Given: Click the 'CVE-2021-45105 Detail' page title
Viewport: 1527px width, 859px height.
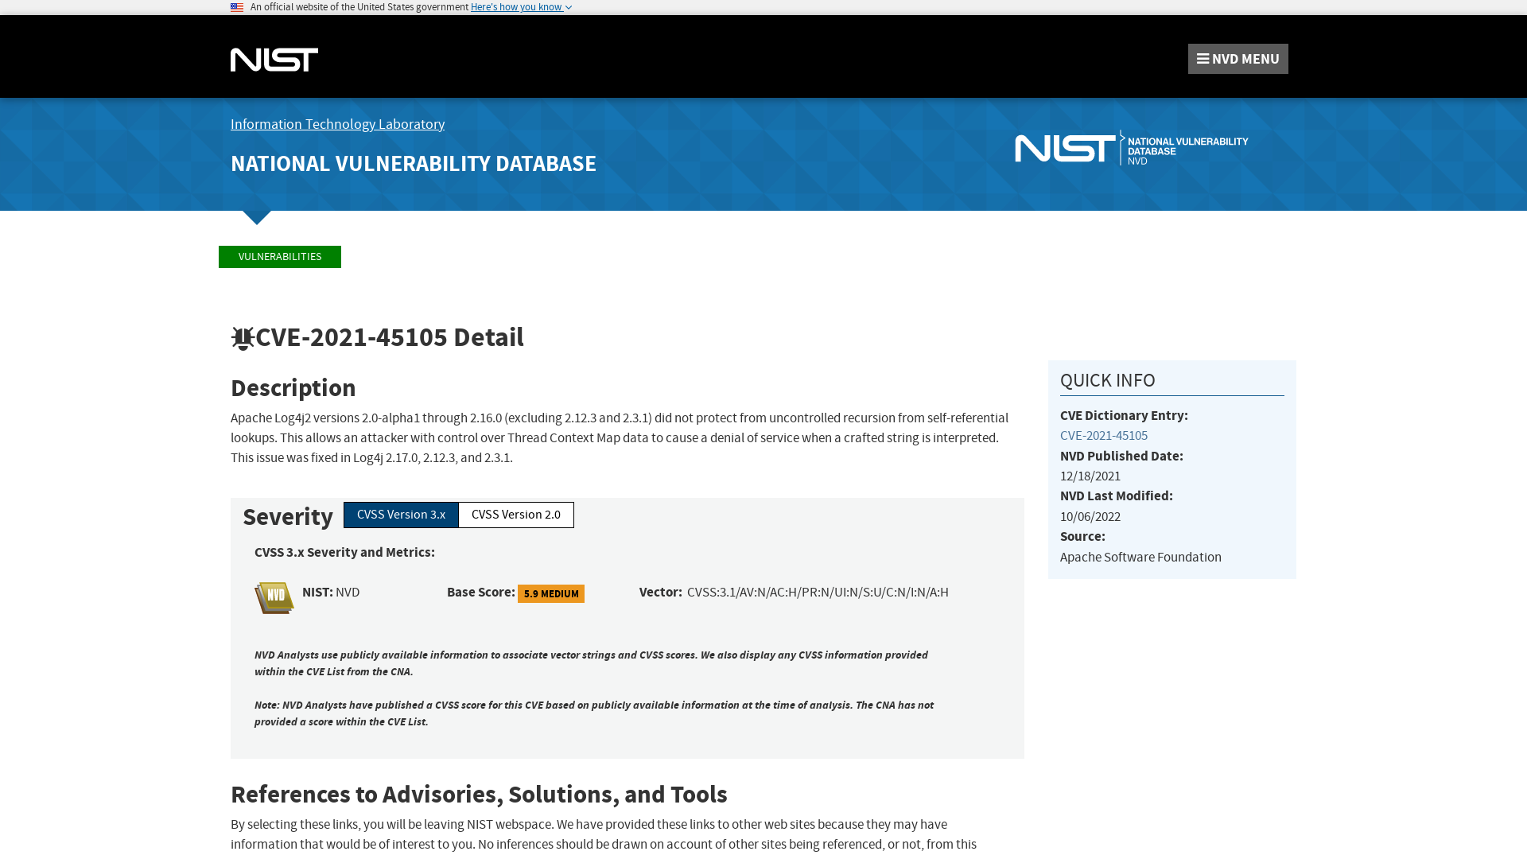Looking at the screenshot, I should (390, 337).
